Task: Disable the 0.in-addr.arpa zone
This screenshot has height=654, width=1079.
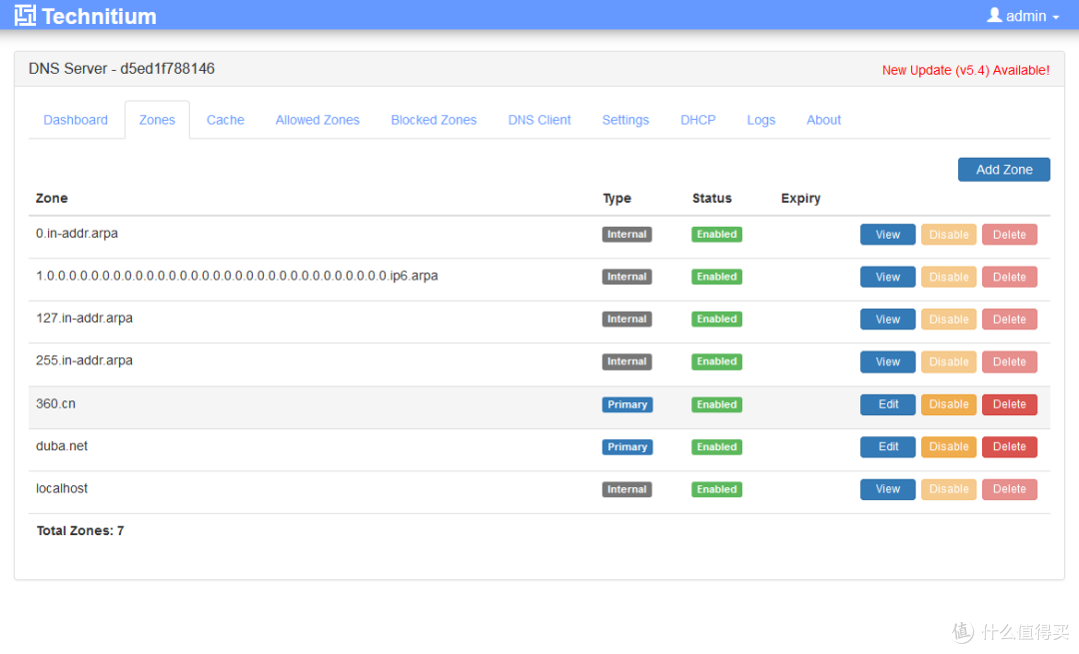Action: 949,235
